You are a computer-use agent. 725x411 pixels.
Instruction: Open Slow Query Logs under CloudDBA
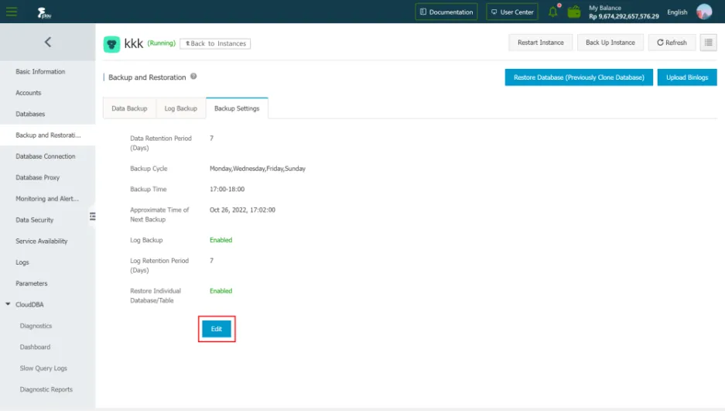(43, 368)
